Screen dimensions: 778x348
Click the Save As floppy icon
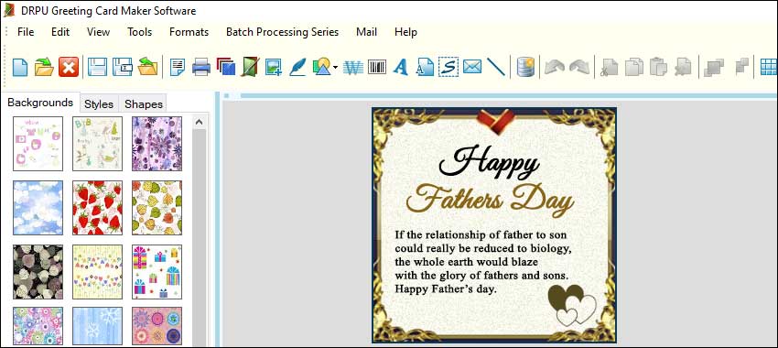[122, 67]
